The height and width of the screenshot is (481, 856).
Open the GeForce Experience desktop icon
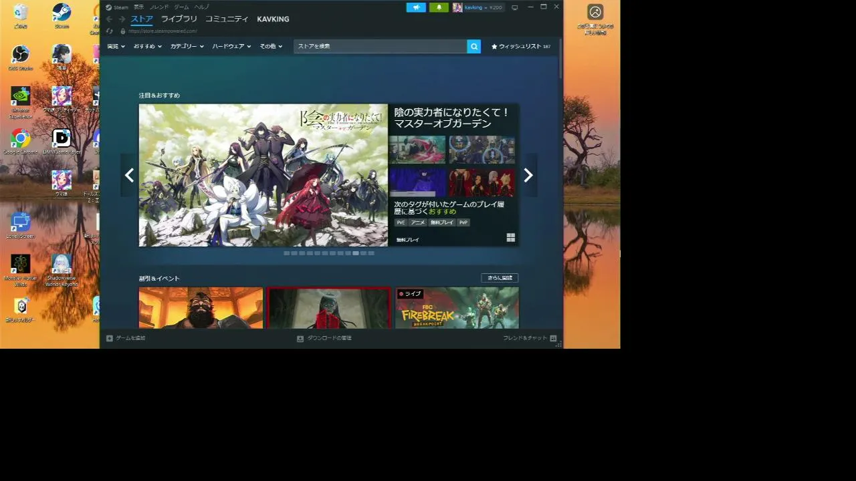pos(20,102)
